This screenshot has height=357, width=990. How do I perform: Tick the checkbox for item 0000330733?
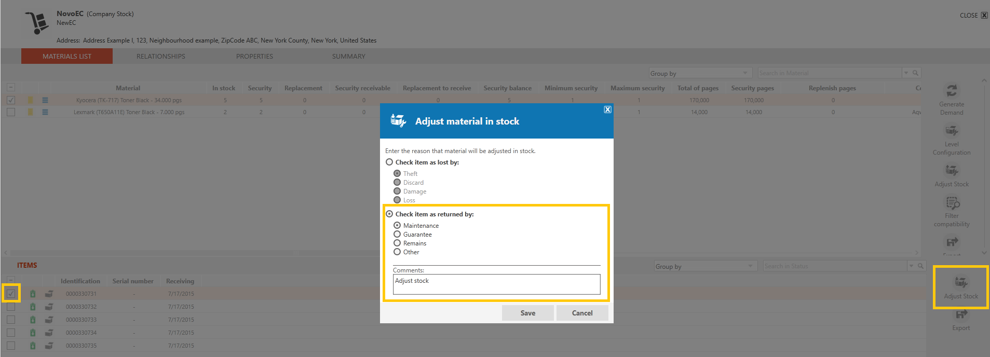(x=11, y=320)
